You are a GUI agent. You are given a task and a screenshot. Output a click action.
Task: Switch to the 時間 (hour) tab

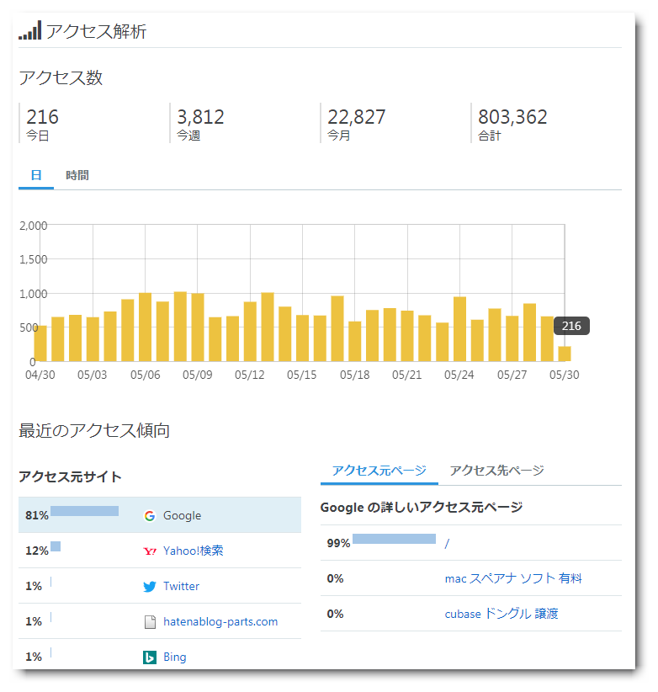pos(77,175)
